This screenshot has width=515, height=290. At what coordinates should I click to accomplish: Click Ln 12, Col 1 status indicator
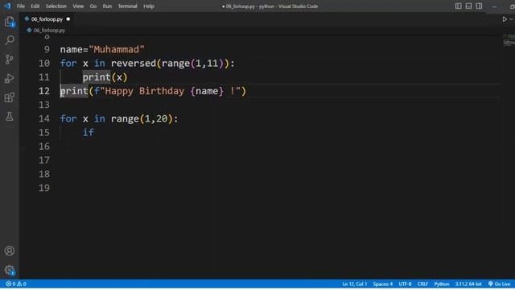pyautogui.click(x=354, y=284)
